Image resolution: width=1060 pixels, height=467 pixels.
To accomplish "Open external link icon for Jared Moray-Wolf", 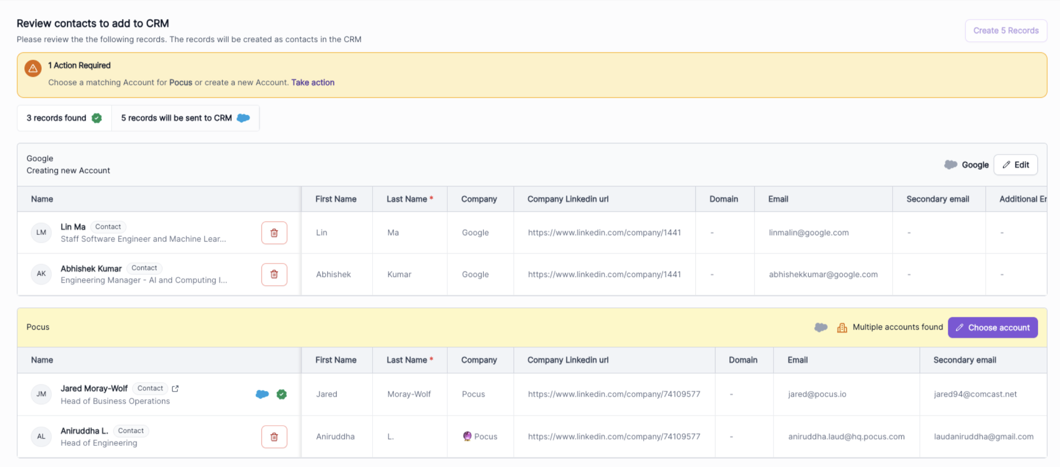I will click(175, 388).
